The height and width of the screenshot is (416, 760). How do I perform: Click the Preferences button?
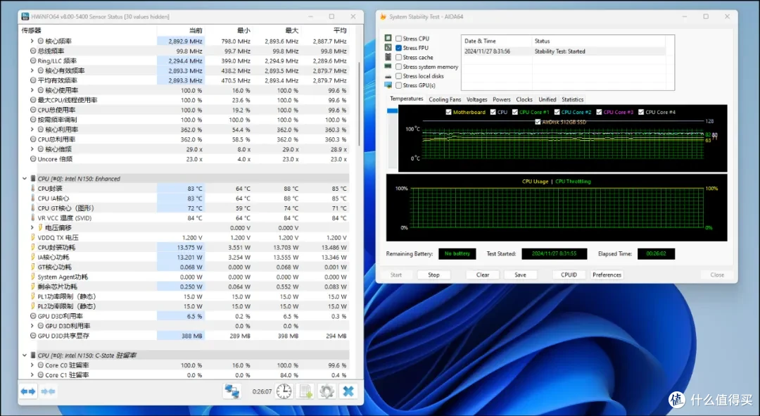607,275
